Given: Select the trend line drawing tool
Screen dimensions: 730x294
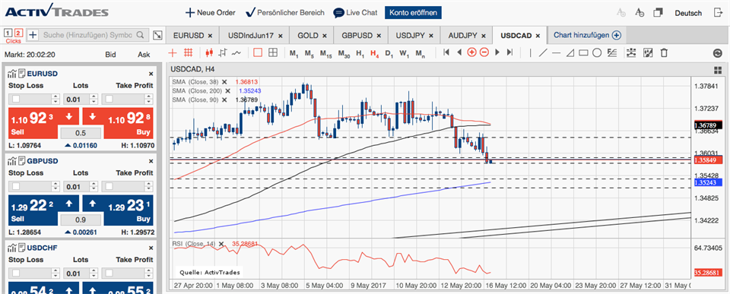Looking at the screenshot, I should (x=543, y=53).
